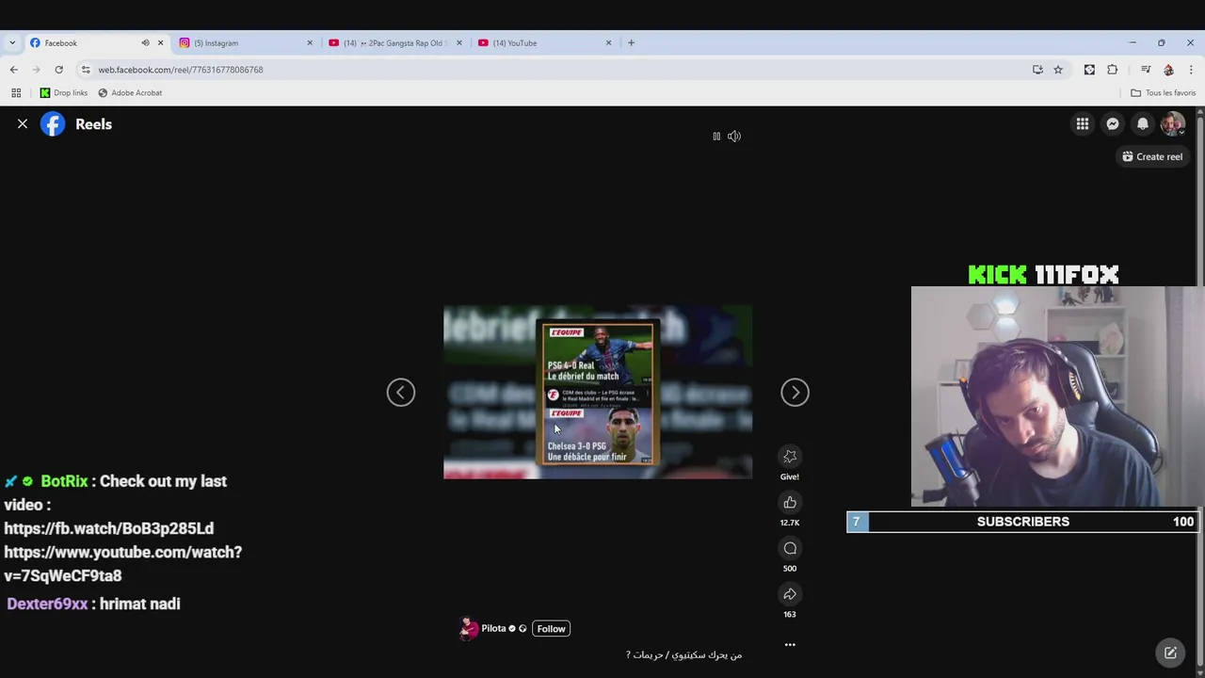This screenshot has width=1205, height=678.
Task: Expand the tab search dropdown
Action: pos(12,43)
